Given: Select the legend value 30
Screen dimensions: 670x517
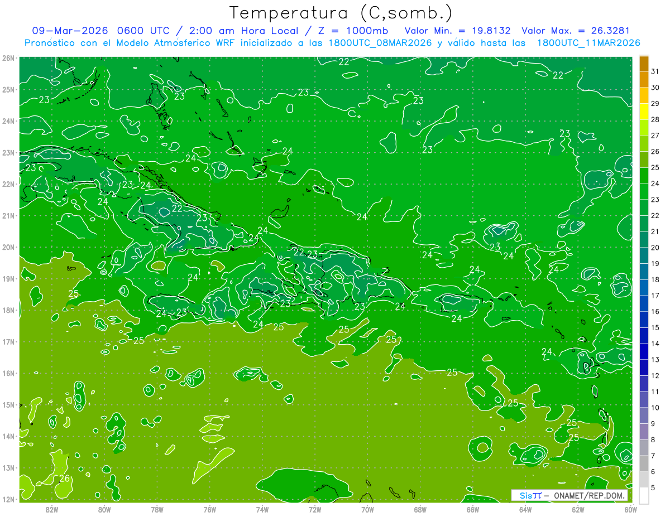Looking at the screenshot, I should point(655,88).
